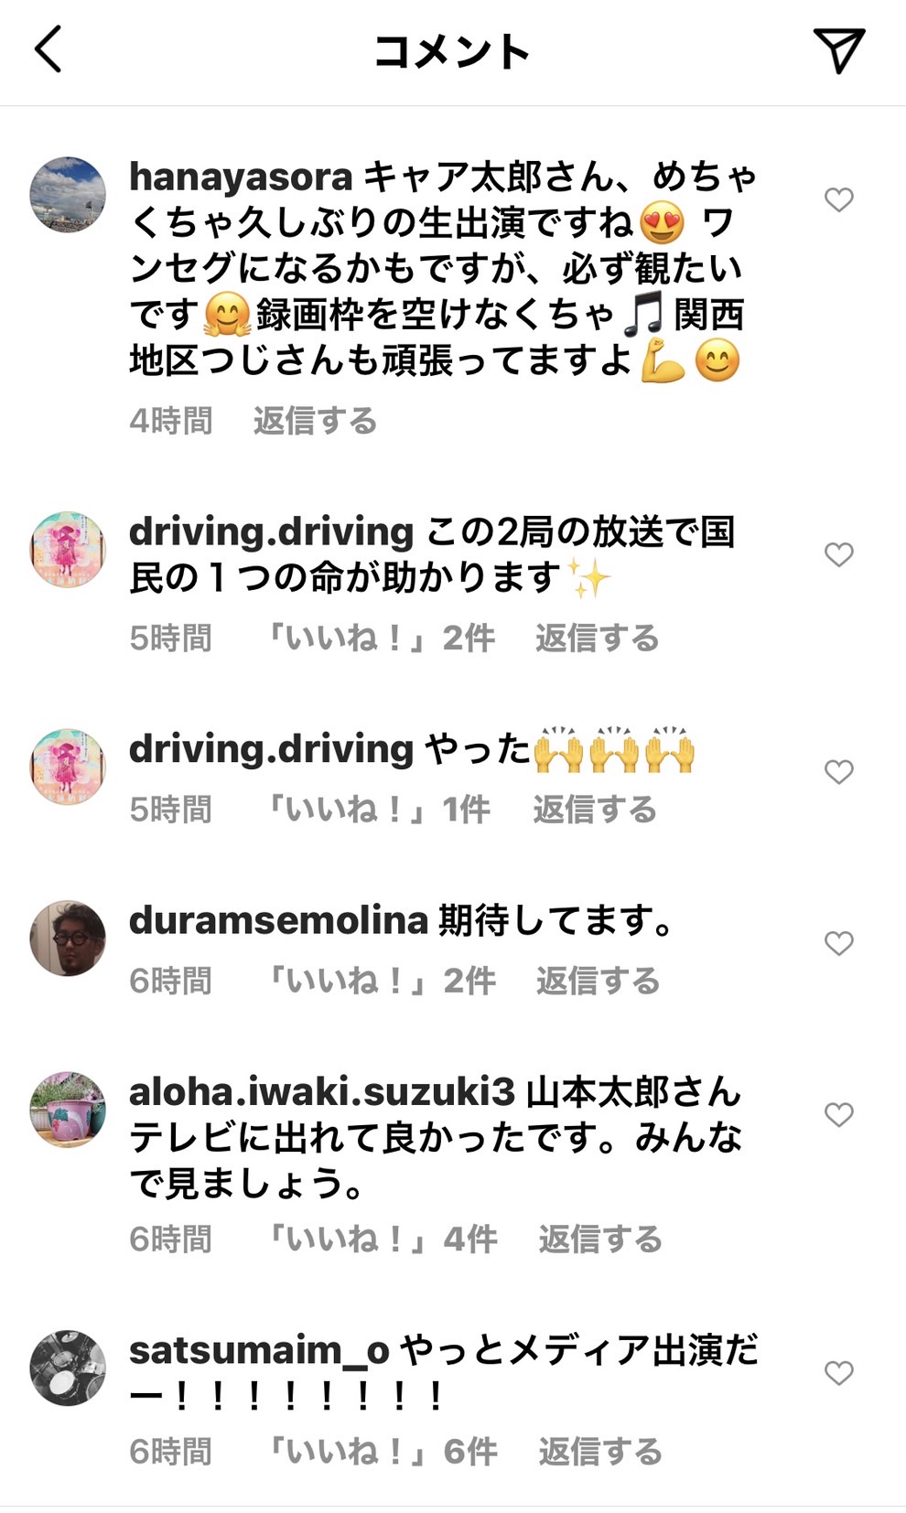Reply to satsumaim_o's comment via 返信する
906x1513 pixels.
coord(599,1452)
